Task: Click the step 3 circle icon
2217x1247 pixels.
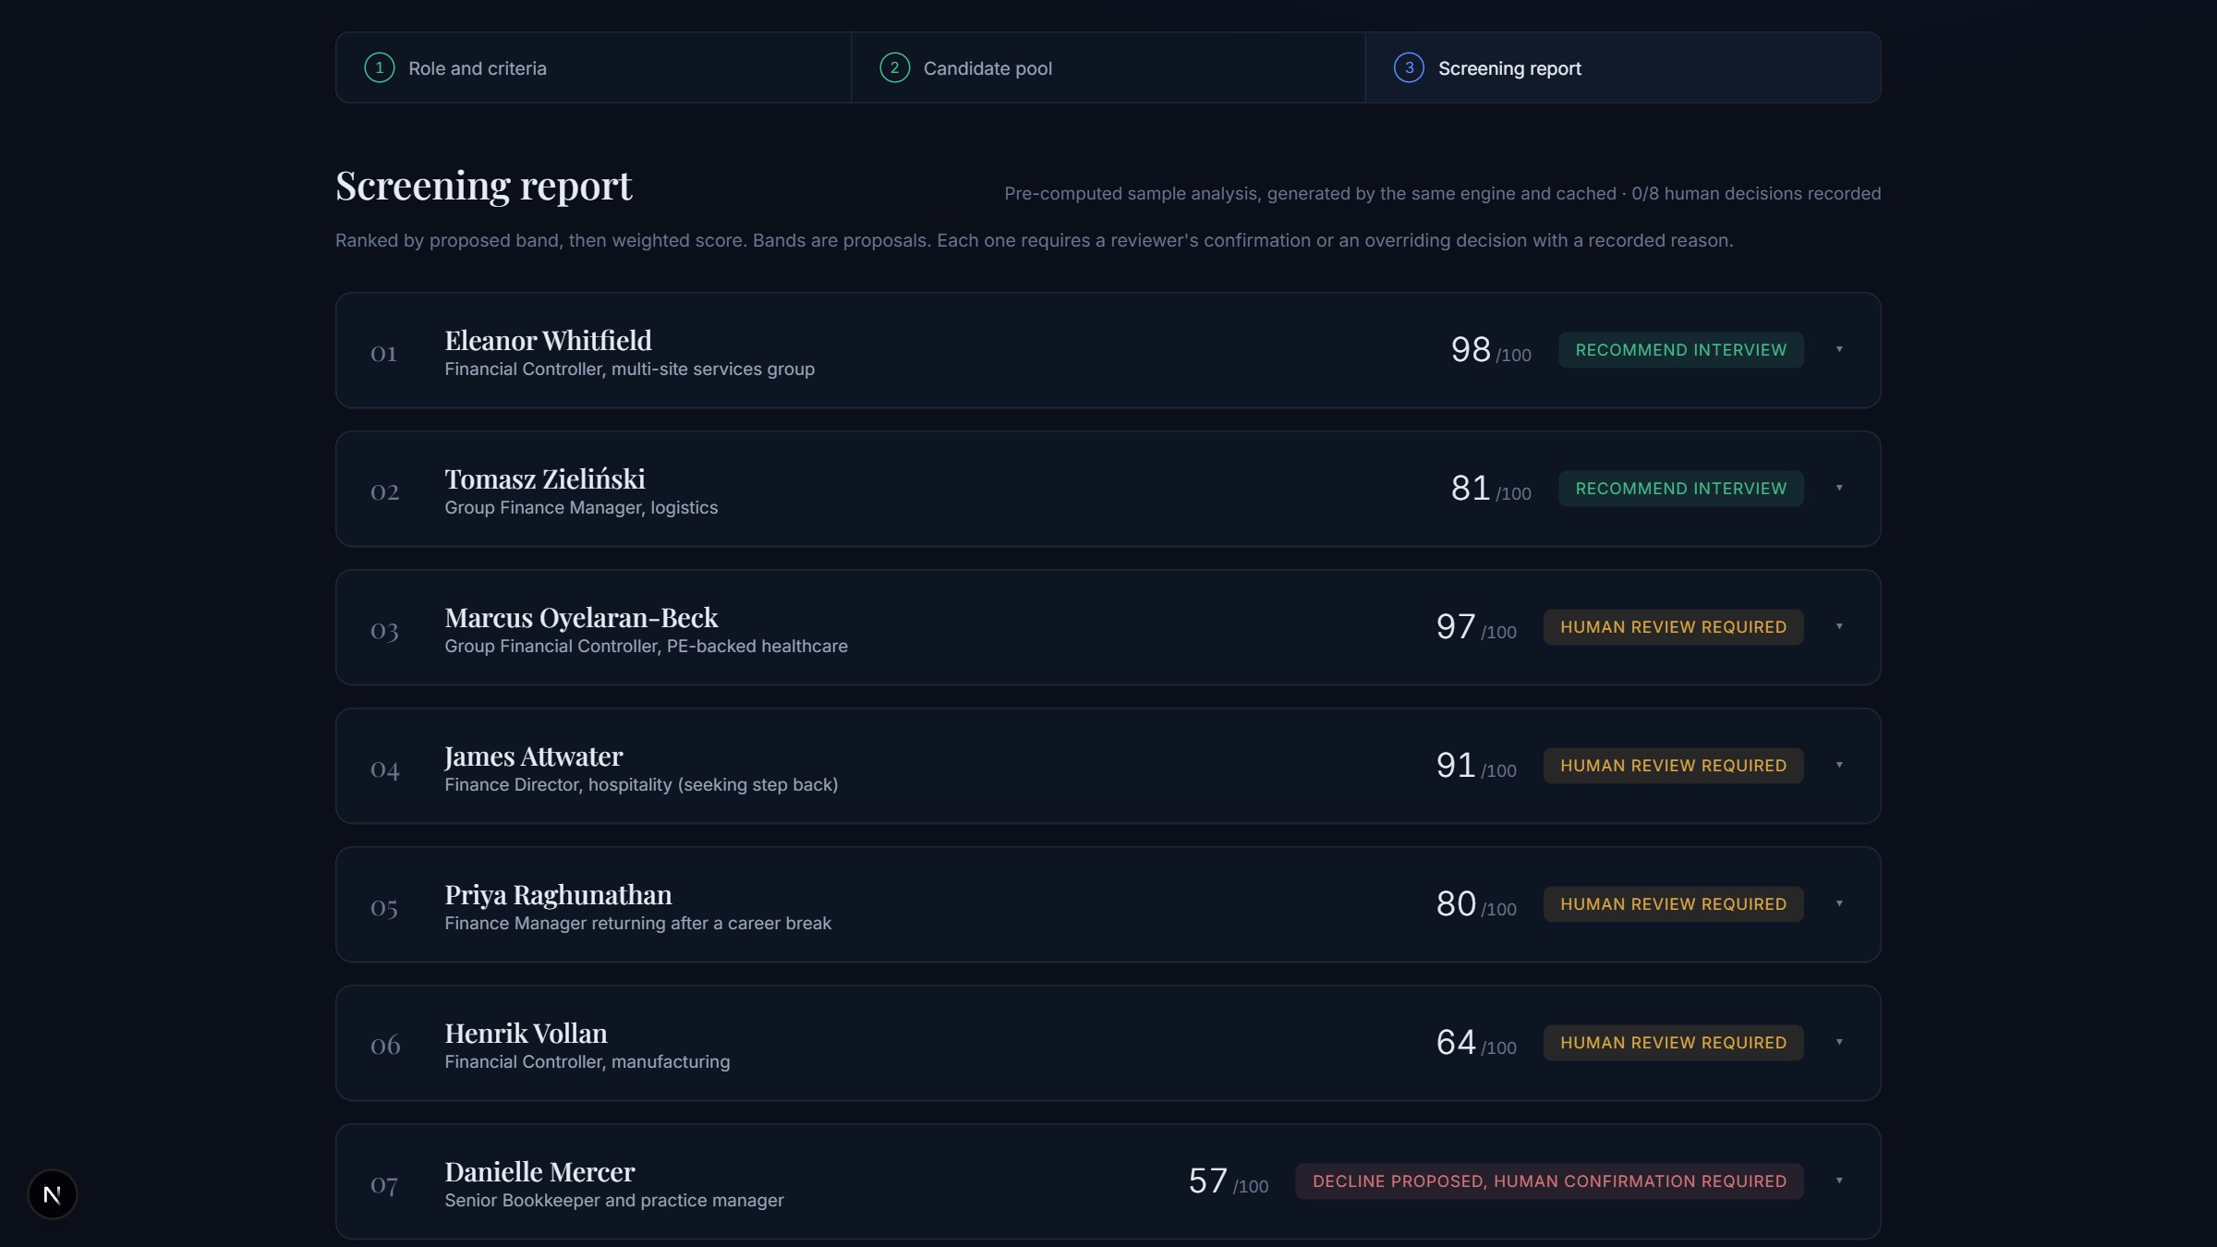Action: click(x=1409, y=67)
